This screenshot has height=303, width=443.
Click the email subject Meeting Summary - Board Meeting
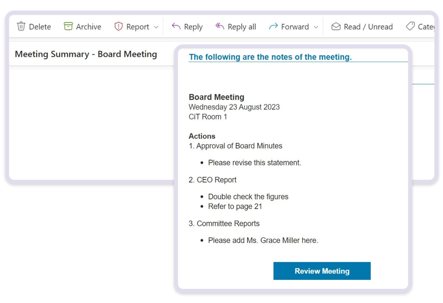(x=86, y=54)
